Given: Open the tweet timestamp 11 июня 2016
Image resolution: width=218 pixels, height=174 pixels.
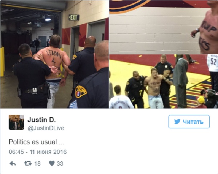Looking at the screenshot, I should click(38, 152).
